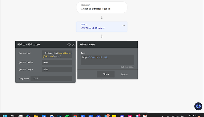Click the 'formatted as JSON-safe' expression text
The width and height of the screenshot is (204, 117).
coord(57,55)
